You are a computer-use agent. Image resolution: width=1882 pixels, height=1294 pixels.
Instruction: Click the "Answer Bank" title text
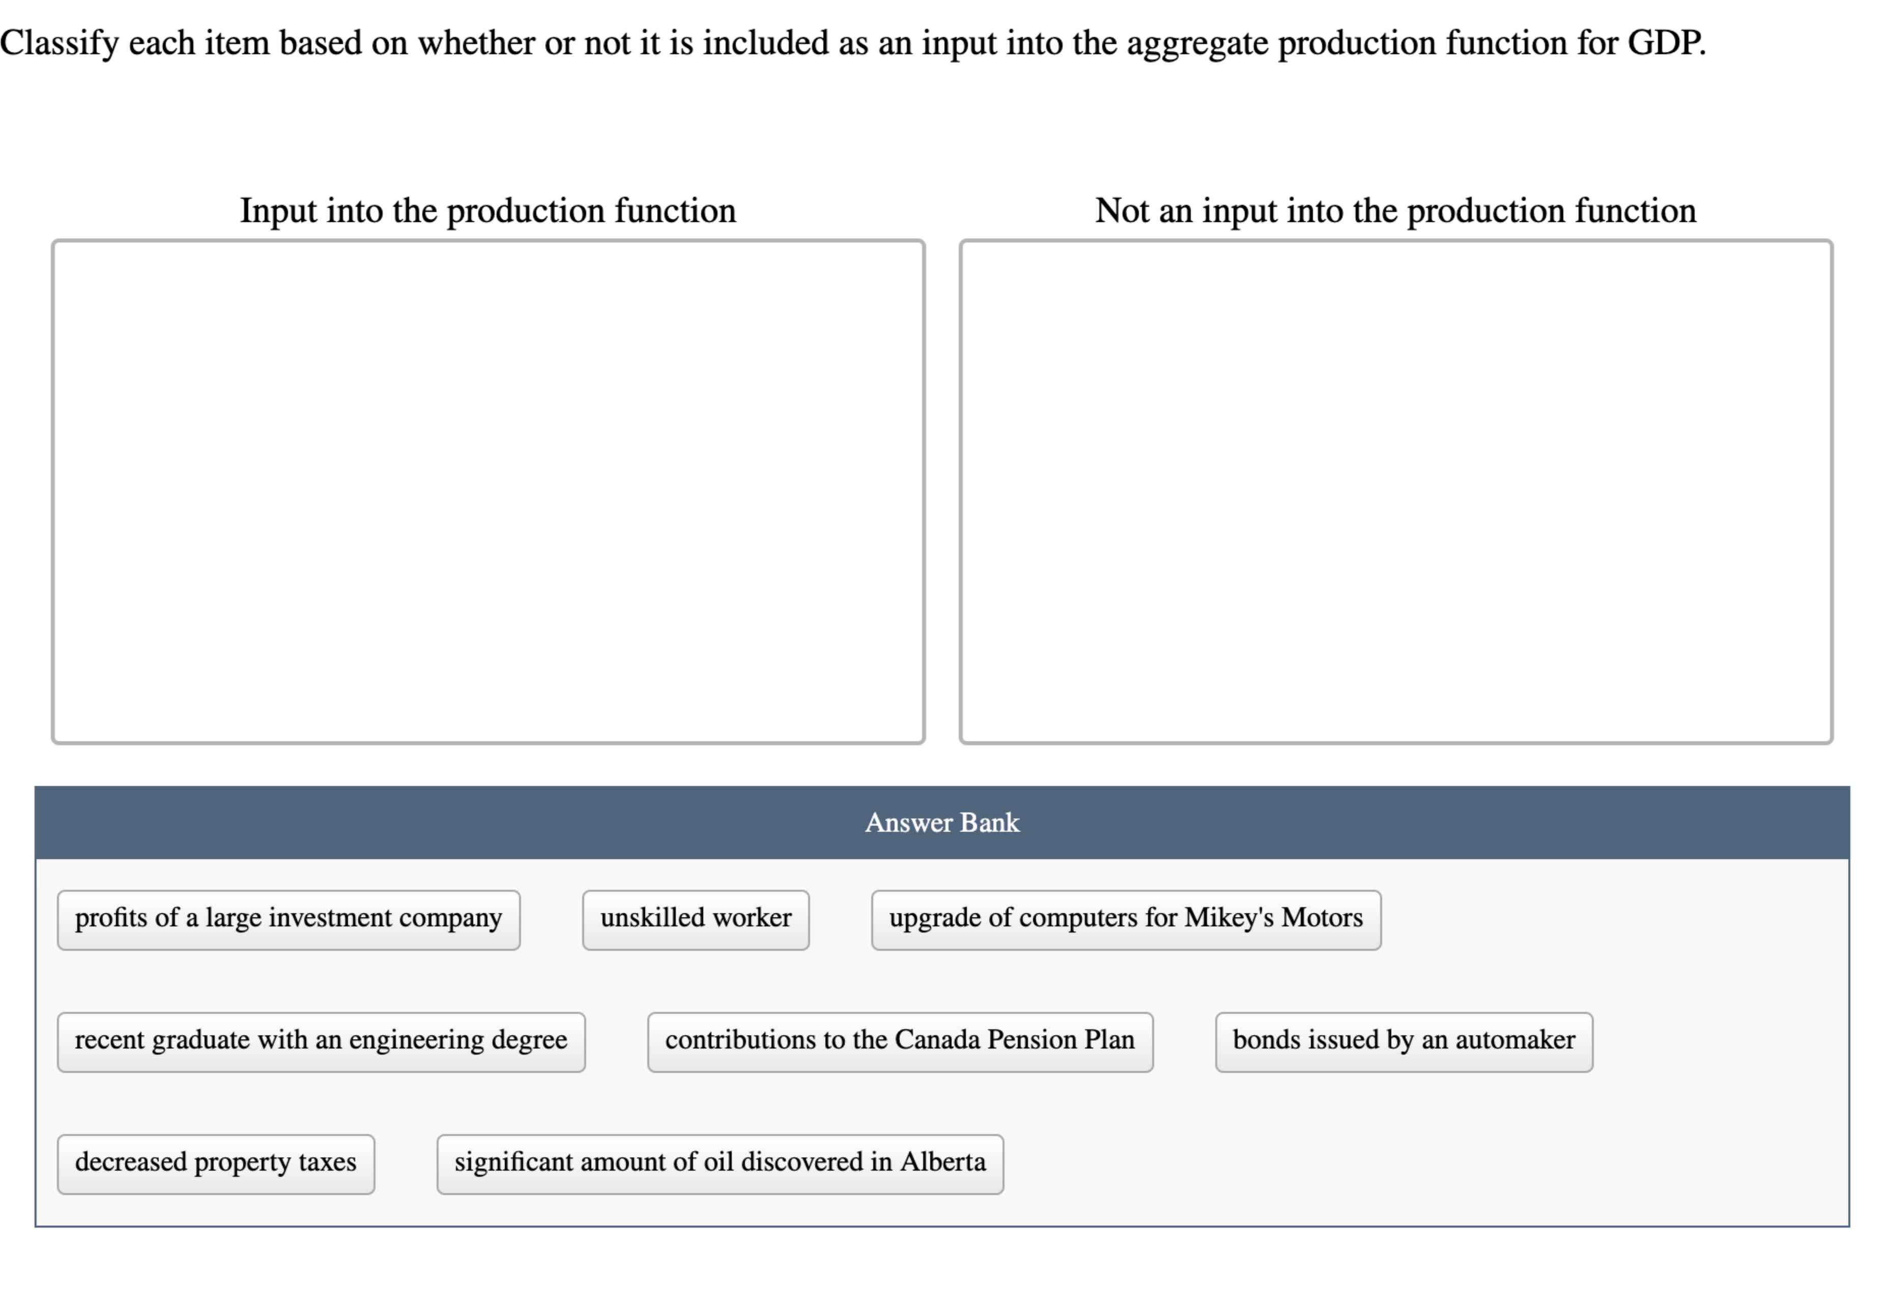coord(942,822)
